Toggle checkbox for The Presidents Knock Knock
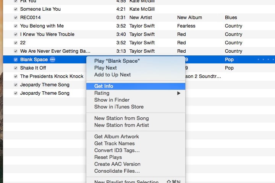 (x=16, y=76)
